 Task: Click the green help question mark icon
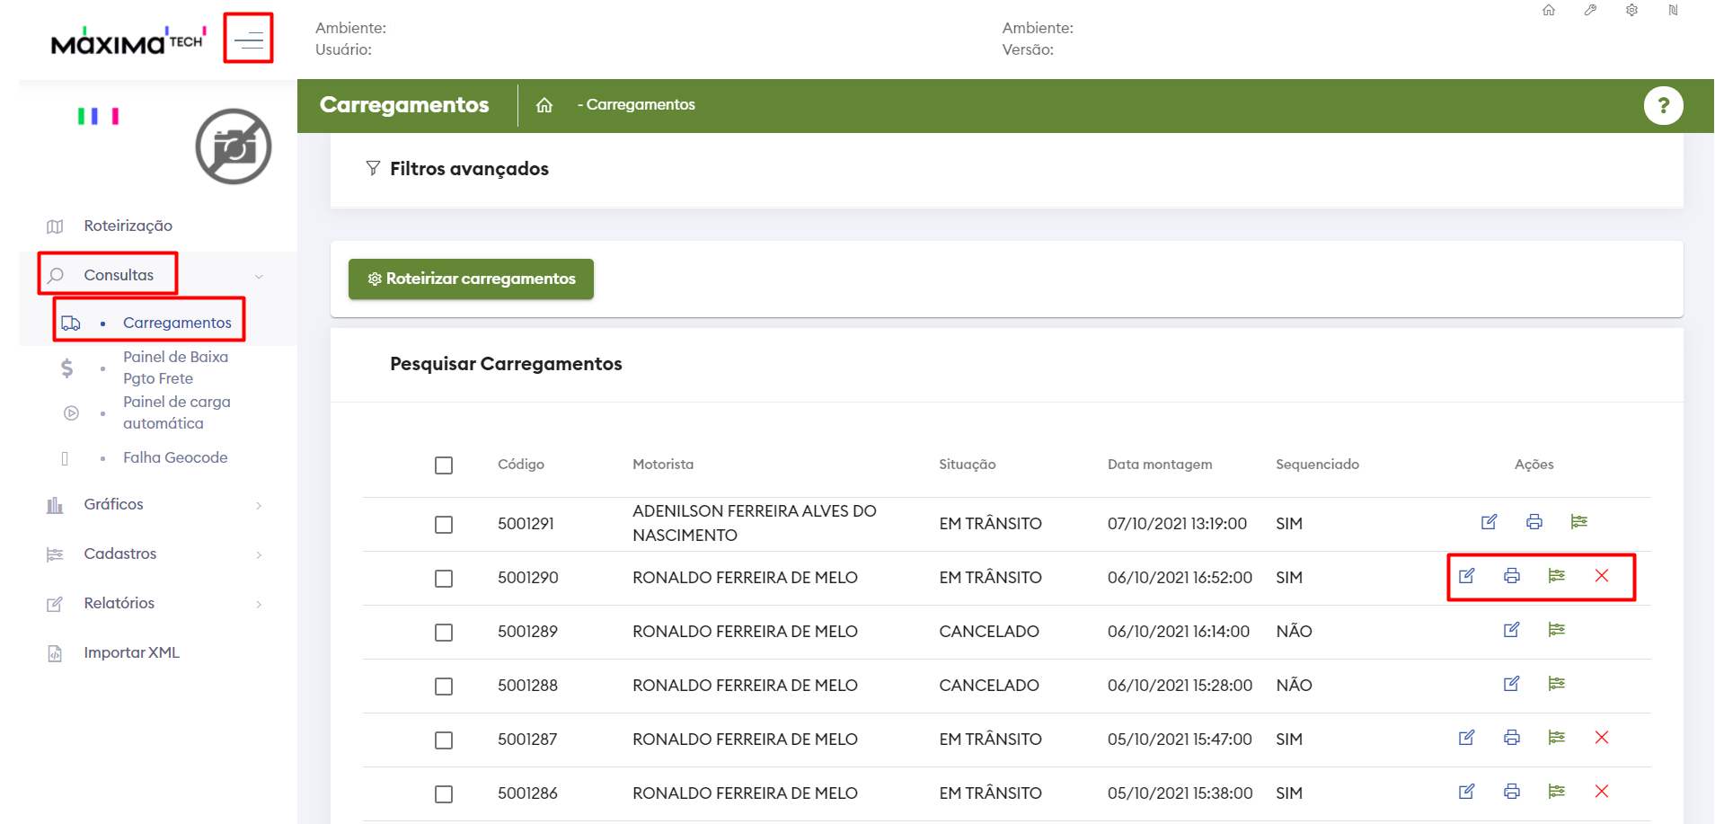pyautogui.click(x=1662, y=106)
